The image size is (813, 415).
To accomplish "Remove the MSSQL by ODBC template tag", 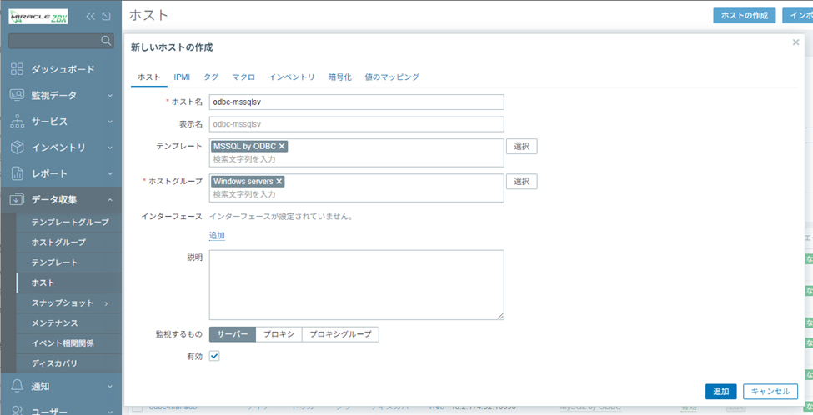I will coord(282,146).
